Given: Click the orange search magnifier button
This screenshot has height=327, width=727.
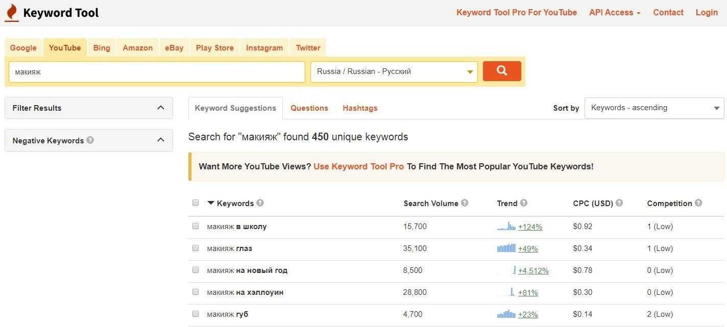Looking at the screenshot, I should coord(502,71).
